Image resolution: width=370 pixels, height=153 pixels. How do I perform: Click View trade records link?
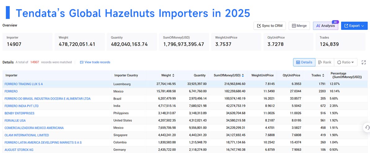tap(95, 62)
